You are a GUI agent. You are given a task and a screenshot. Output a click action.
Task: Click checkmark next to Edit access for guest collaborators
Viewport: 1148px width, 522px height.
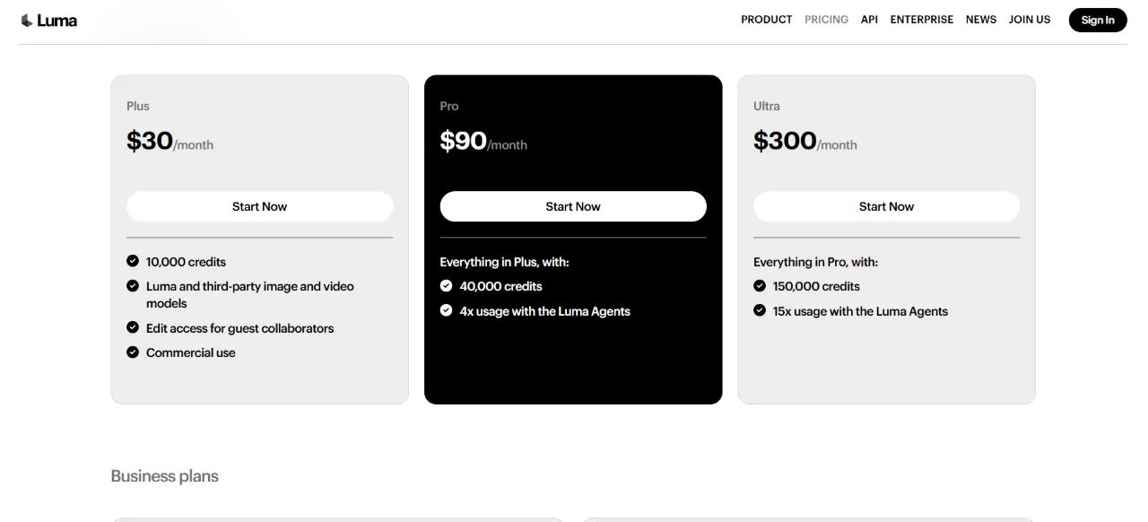(133, 327)
